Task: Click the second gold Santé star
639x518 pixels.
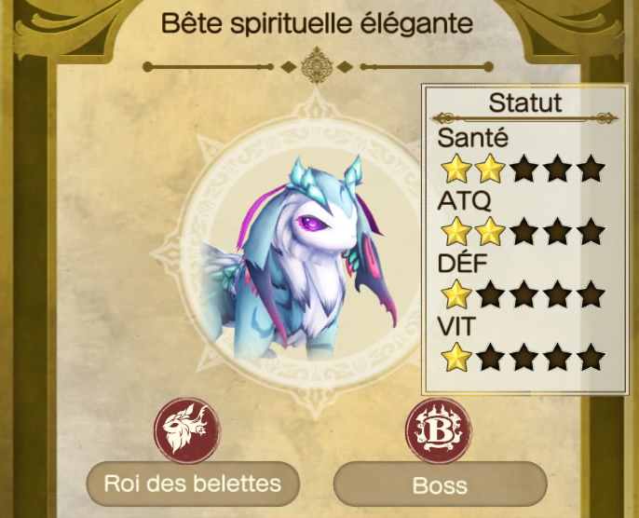Action: coord(490,169)
